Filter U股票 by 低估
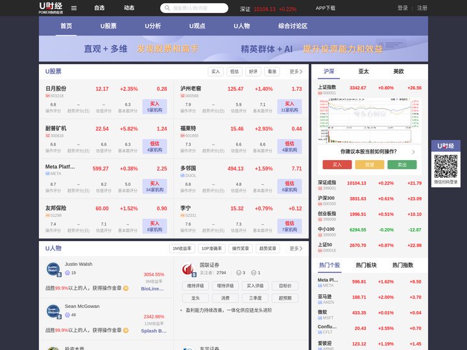 pos(234,71)
